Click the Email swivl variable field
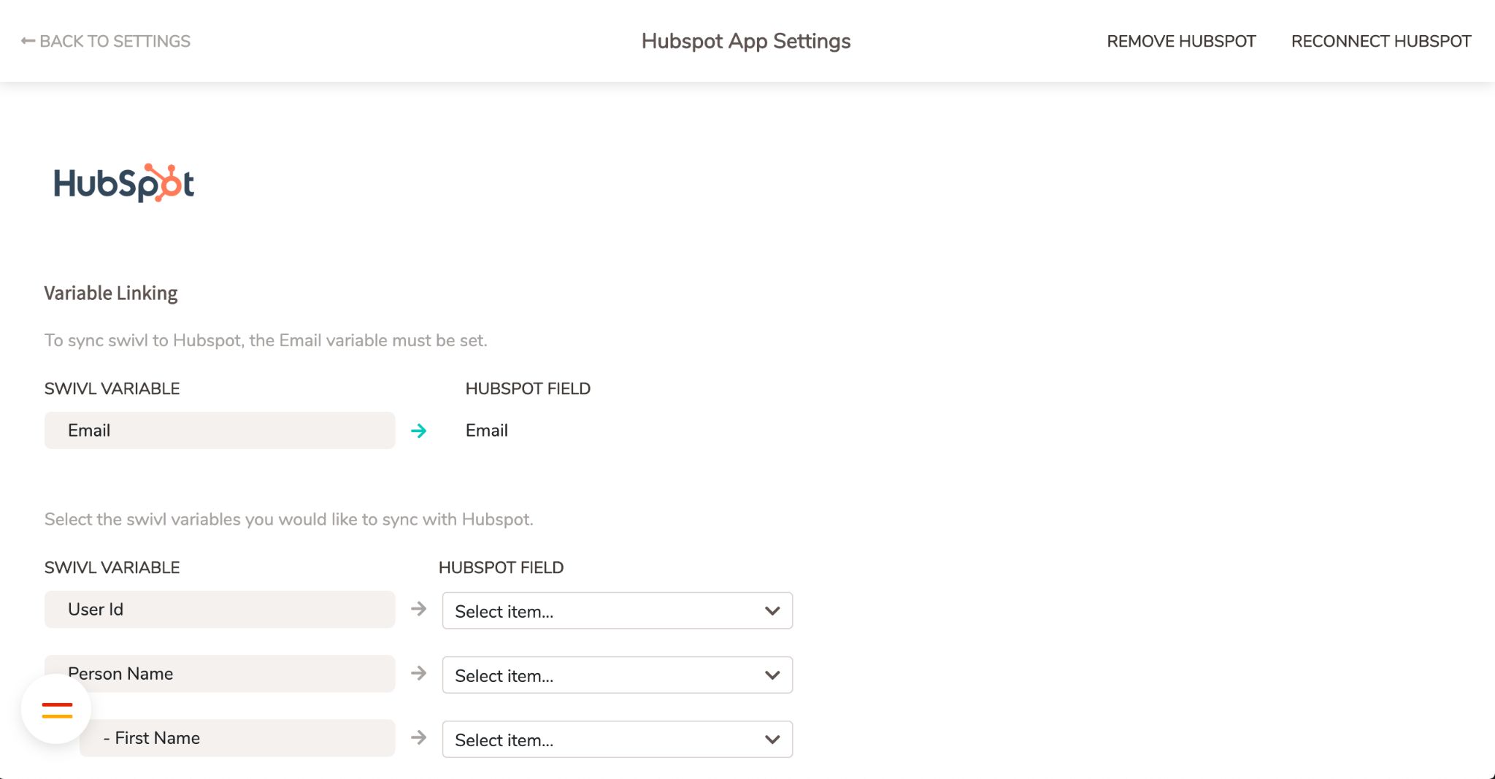This screenshot has width=1495, height=779. [x=219, y=431]
